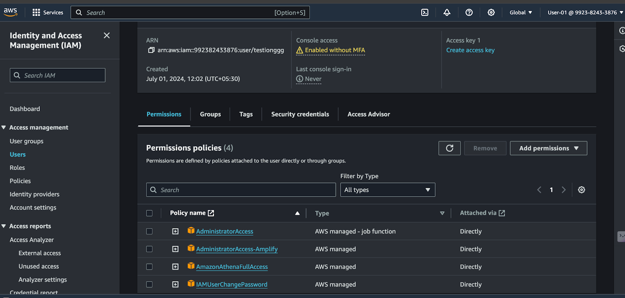The image size is (625, 298).
Task: Launch the CloudShell terminal icon
Action: coord(425,12)
